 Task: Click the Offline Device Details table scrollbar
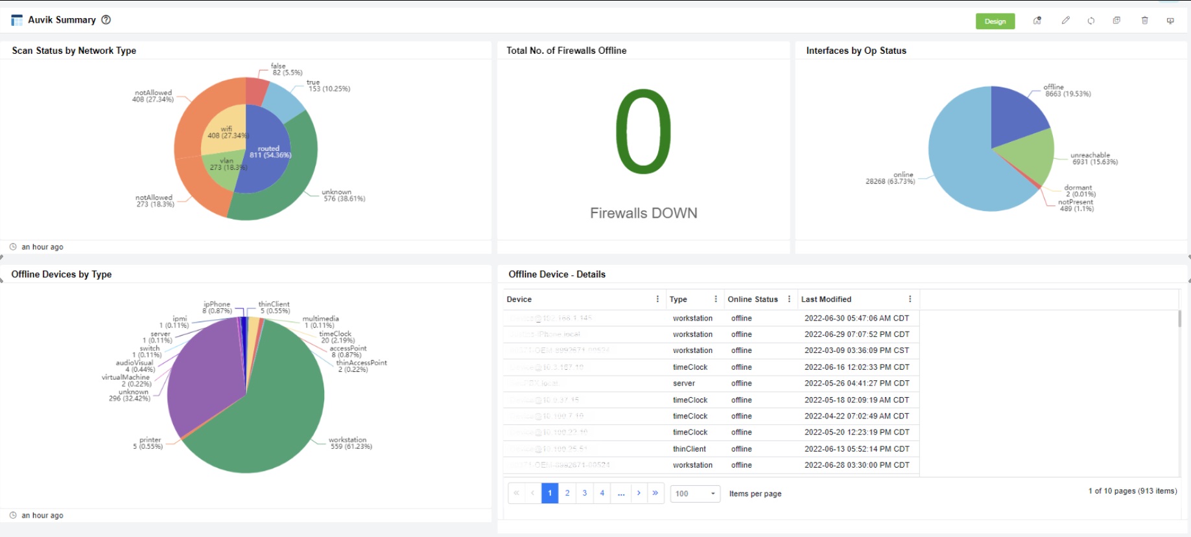tap(1179, 319)
